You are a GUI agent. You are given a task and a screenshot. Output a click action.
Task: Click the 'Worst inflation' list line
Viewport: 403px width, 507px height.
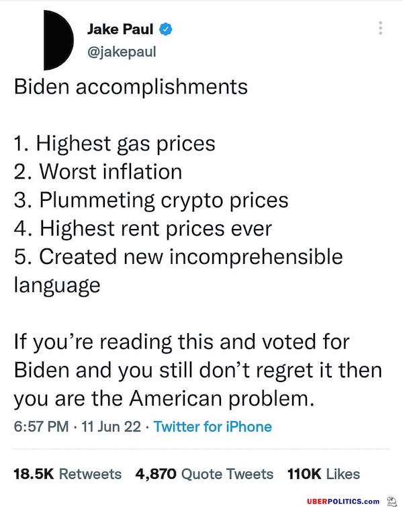click(97, 171)
